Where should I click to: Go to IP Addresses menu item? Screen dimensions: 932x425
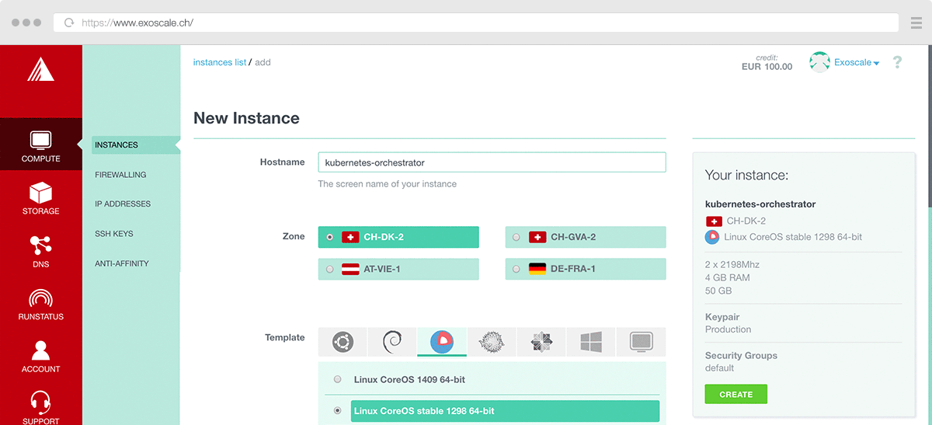click(123, 204)
